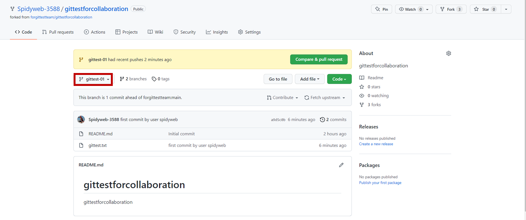Screen dimensions: 526x220
Task: Click the fork icon beside Spidyweb-3588
Action: pyautogui.click(x=12, y=9)
